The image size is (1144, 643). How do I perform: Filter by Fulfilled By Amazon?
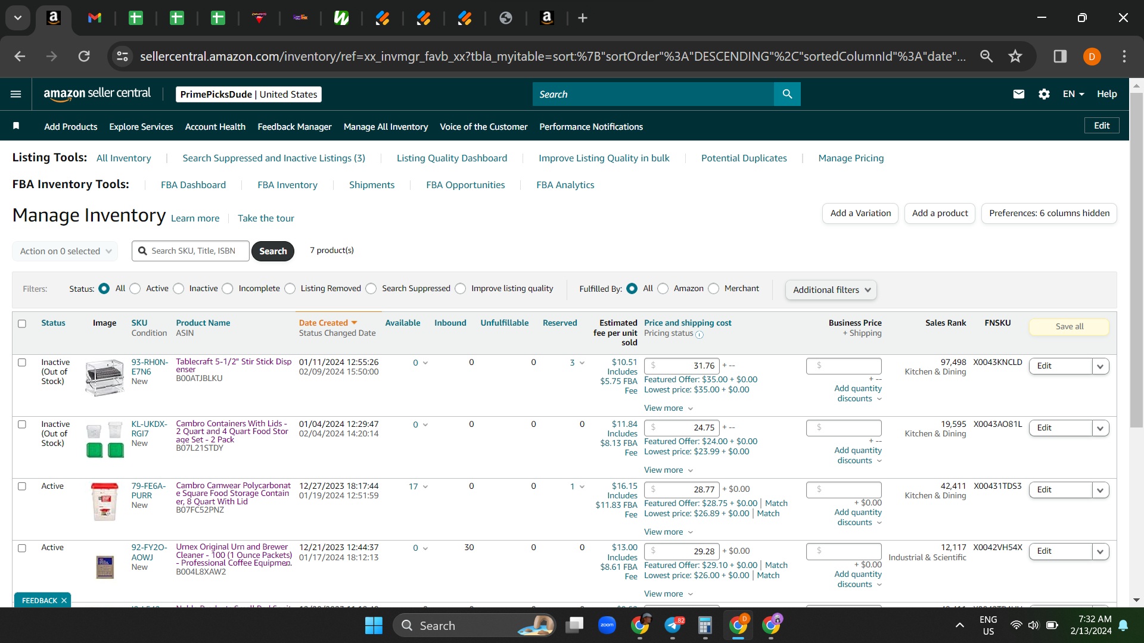pos(663,289)
